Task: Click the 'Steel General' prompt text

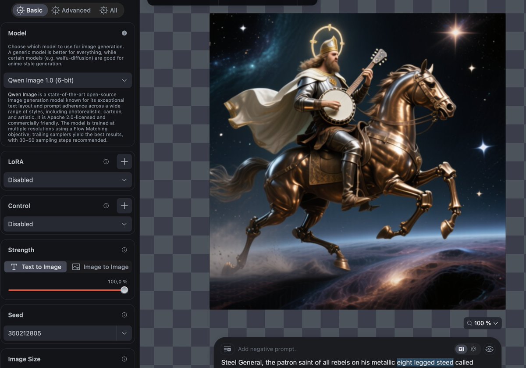Action: [x=241, y=362]
